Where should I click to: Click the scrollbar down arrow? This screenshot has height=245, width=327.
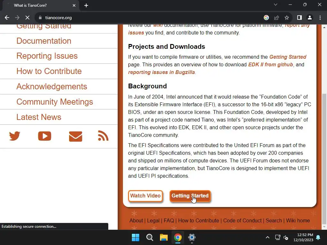click(324, 227)
